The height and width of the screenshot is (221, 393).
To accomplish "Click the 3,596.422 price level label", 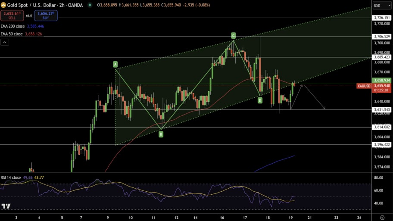I will click(x=382, y=145).
